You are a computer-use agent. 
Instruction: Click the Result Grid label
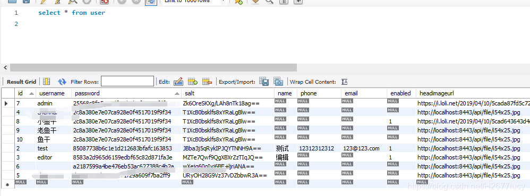click(21, 82)
